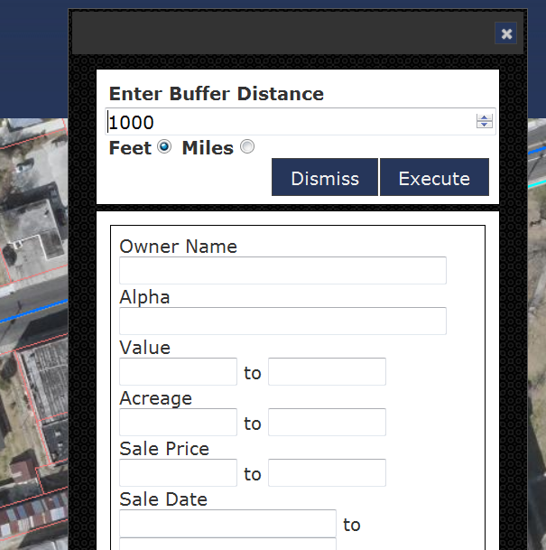Select the Miles radio button
The height and width of the screenshot is (550, 546).
pyautogui.click(x=247, y=146)
